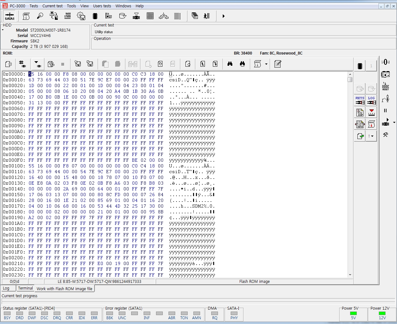
Task: Click the notepad edit icon in hex toolbar
Action: pos(278,64)
